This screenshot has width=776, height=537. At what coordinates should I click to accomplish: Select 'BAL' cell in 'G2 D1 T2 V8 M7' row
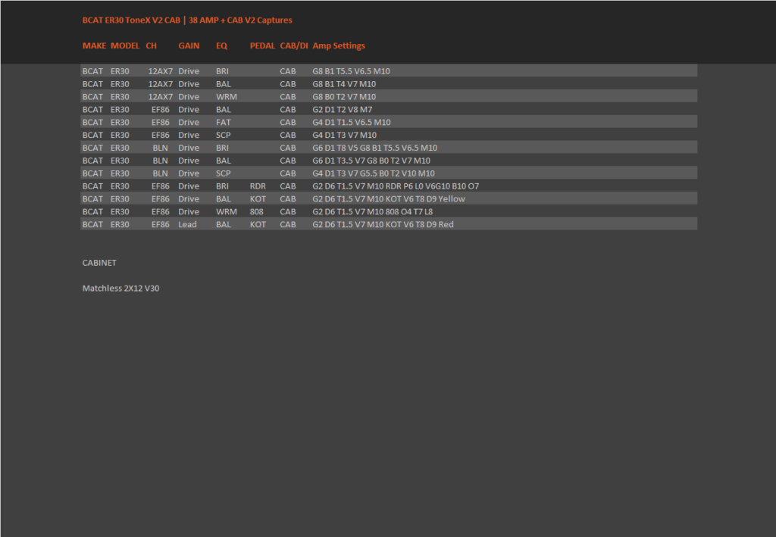[x=224, y=110]
